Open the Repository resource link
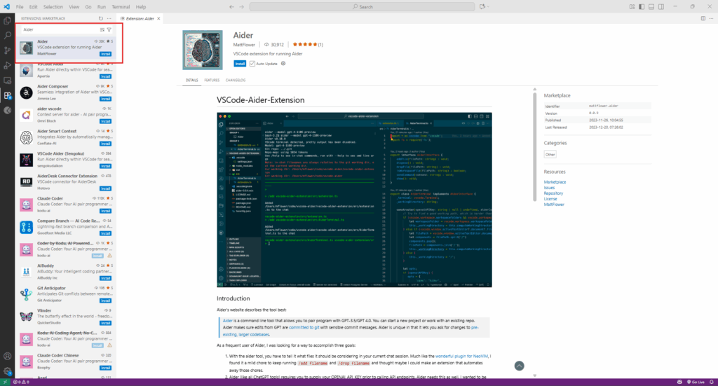Image resolution: width=718 pixels, height=386 pixels. click(553, 193)
